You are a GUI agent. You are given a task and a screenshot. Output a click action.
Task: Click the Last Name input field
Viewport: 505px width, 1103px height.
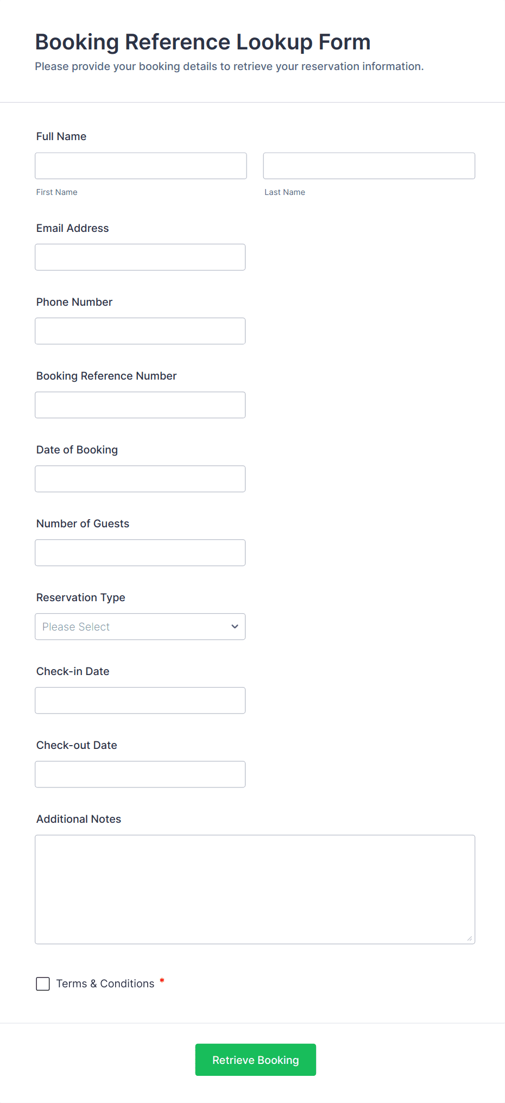369,166
